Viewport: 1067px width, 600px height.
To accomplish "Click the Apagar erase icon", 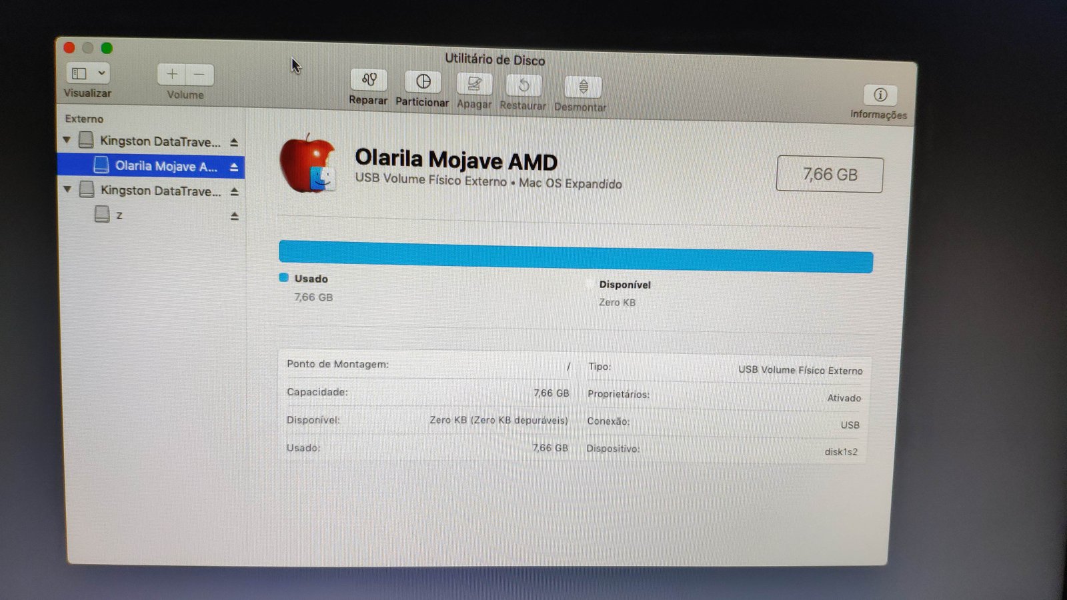I will (x=474, y=84).
